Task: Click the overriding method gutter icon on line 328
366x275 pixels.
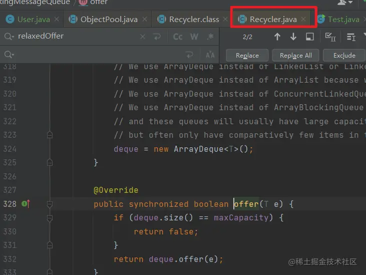Action: pos(26,204)
